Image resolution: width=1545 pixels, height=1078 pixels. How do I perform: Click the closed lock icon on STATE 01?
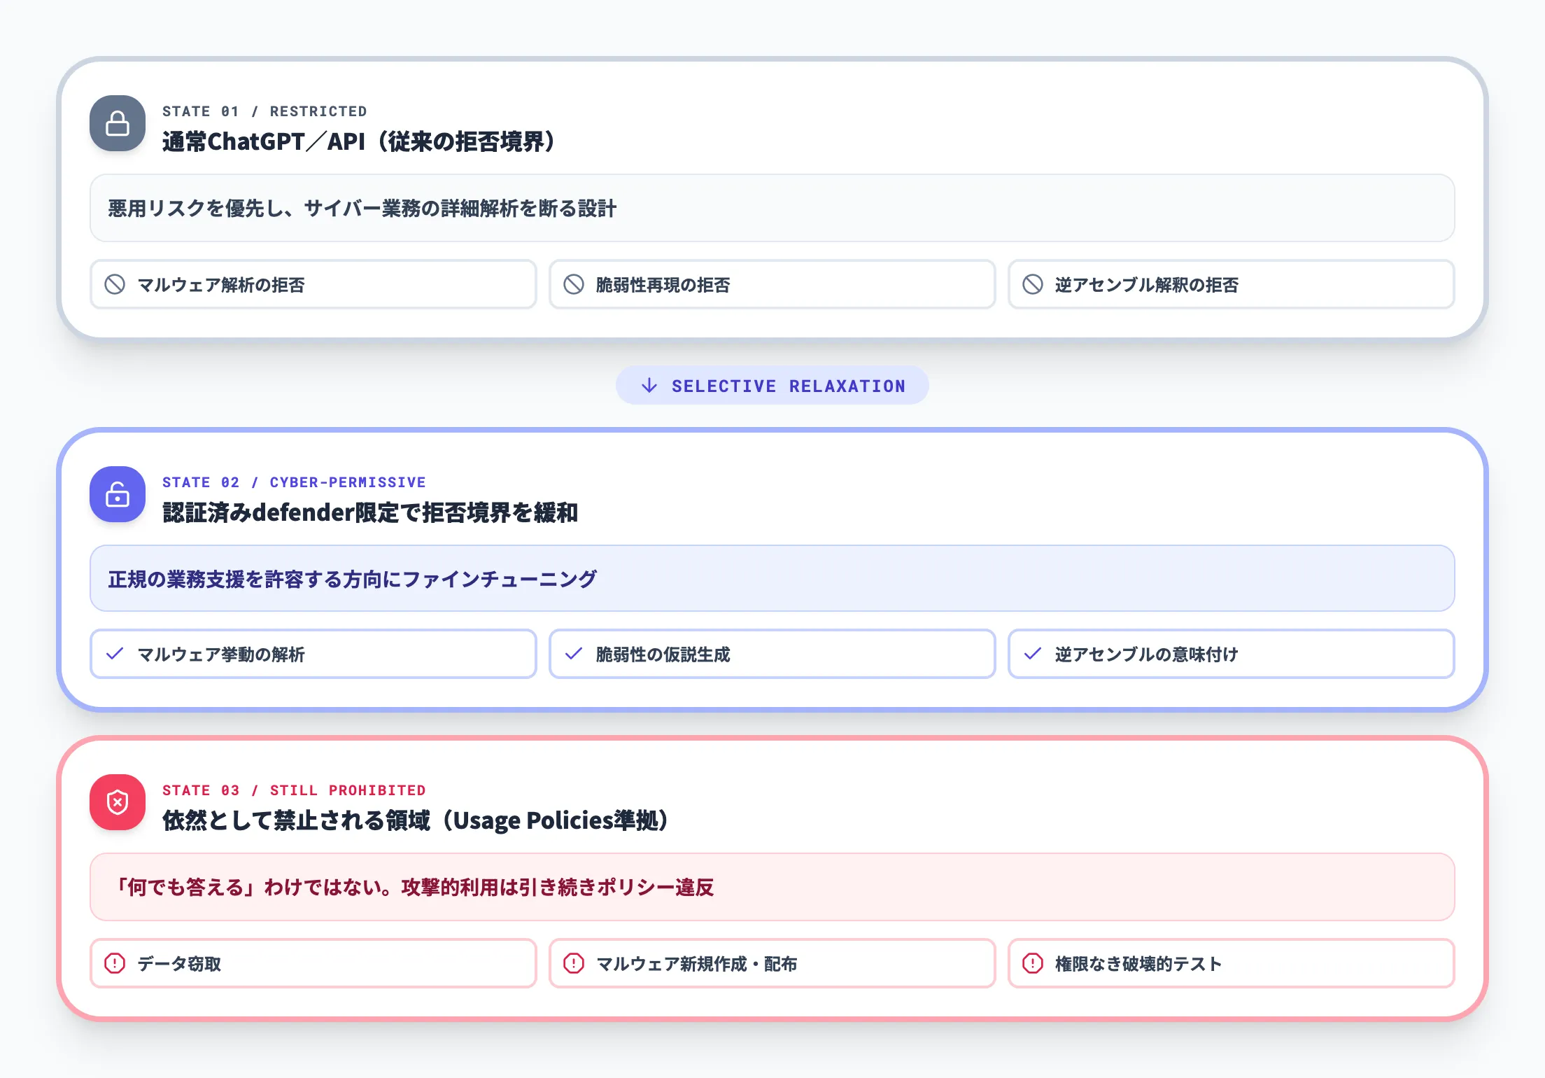(x=118, y=125)
